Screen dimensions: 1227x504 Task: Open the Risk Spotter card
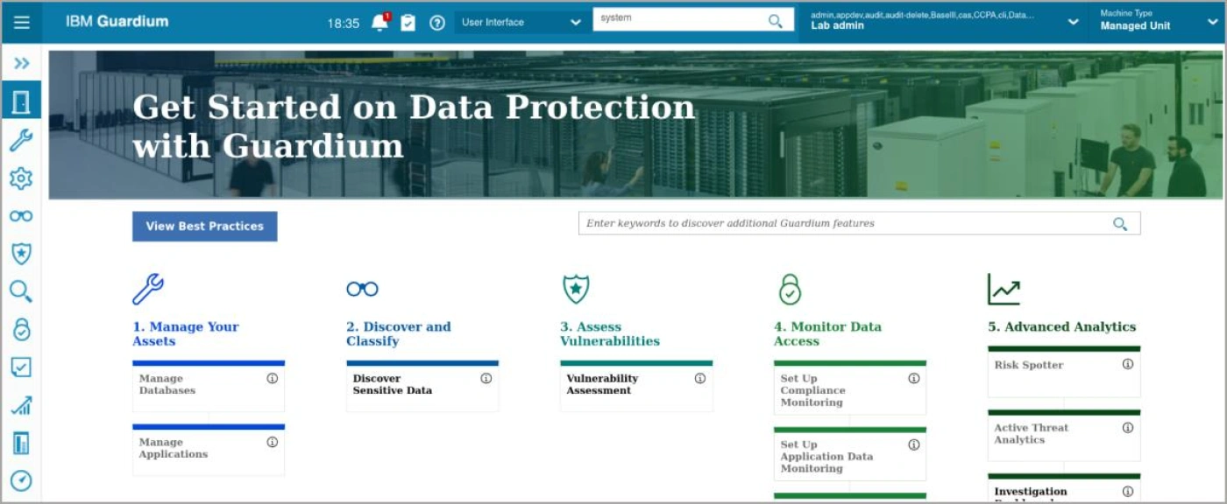[1064, 372]
